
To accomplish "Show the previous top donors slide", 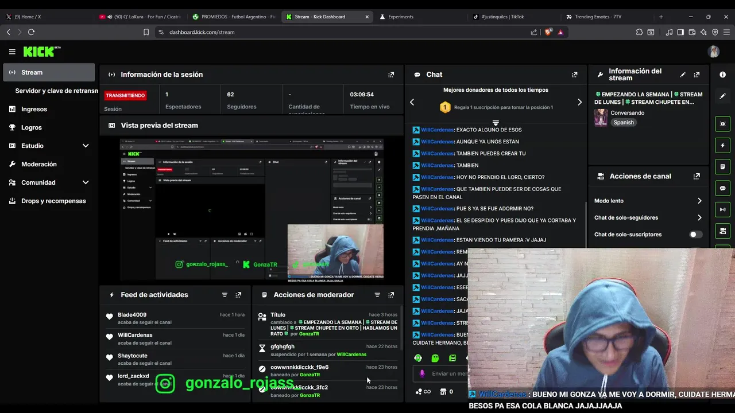I will 412,102.
